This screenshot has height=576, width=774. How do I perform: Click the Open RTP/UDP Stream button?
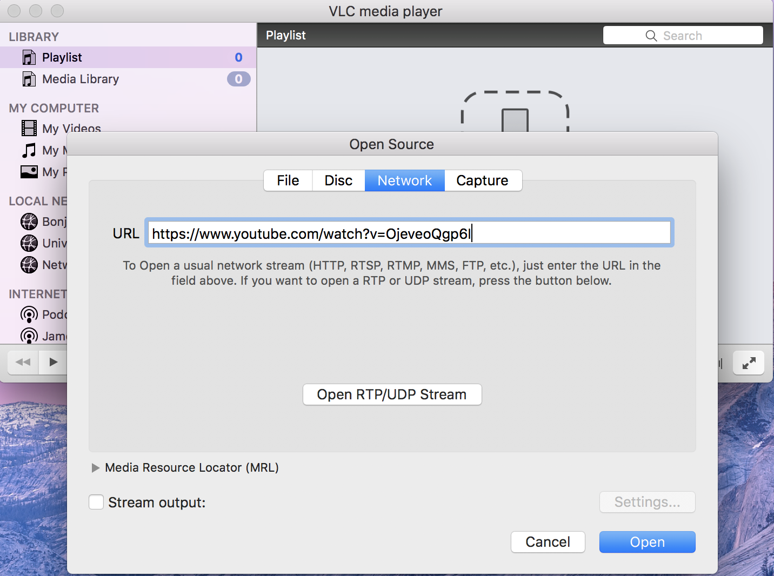click(x=392, y=394)
